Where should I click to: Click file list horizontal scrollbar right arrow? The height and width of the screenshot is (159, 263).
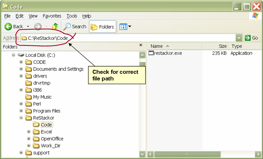click(258, 154)
